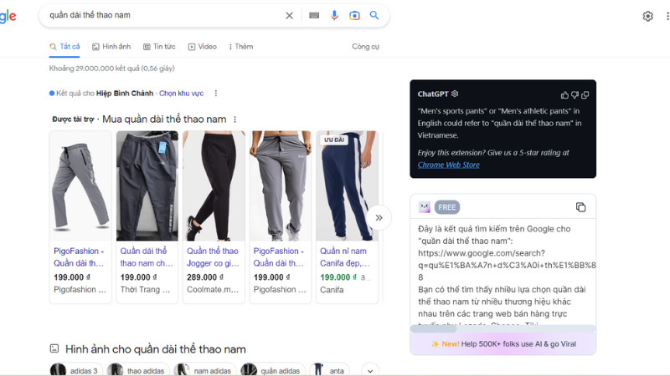Click Quần dài thể thao nam ch... link
Viewport: 670px width, 376px height.
click(147, 257)
